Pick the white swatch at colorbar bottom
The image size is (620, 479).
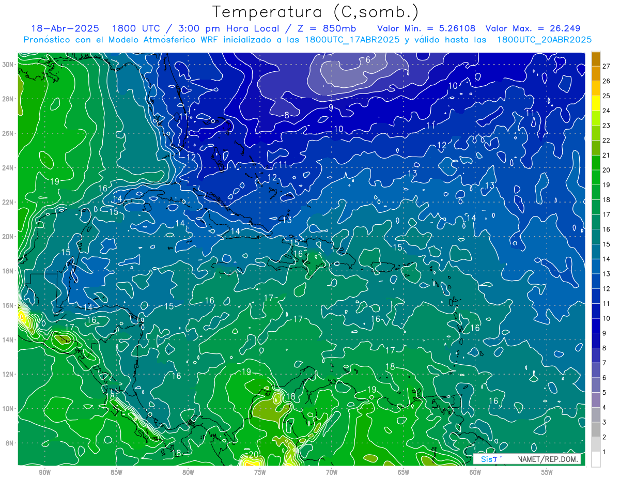pos(596,459)
